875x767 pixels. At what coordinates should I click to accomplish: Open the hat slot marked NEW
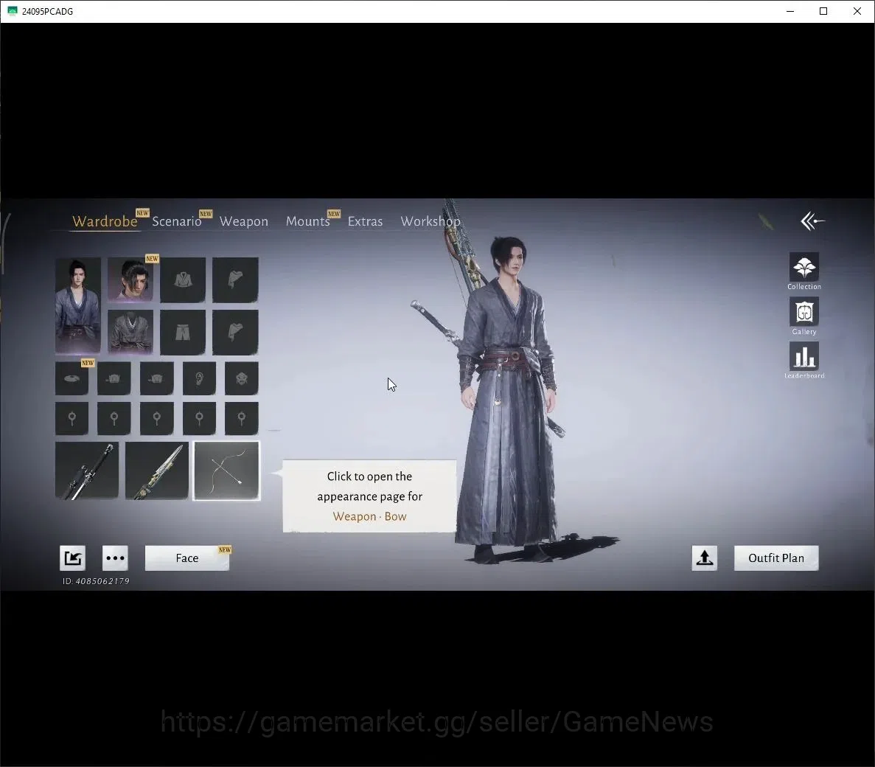(72, 378)
